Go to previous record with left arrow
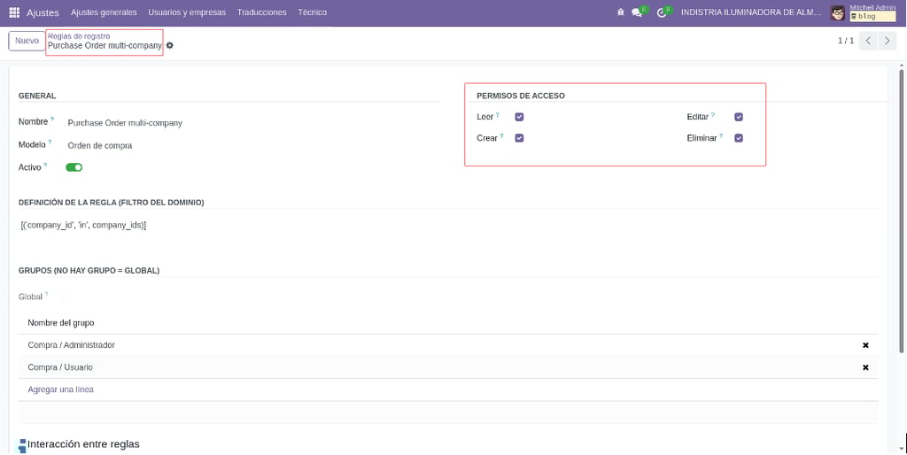907x455 pixels. coord(868,41)
